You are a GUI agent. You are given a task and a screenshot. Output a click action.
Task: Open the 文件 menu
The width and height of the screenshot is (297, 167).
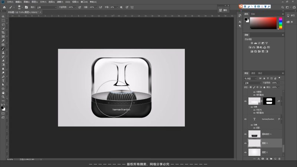10,2
